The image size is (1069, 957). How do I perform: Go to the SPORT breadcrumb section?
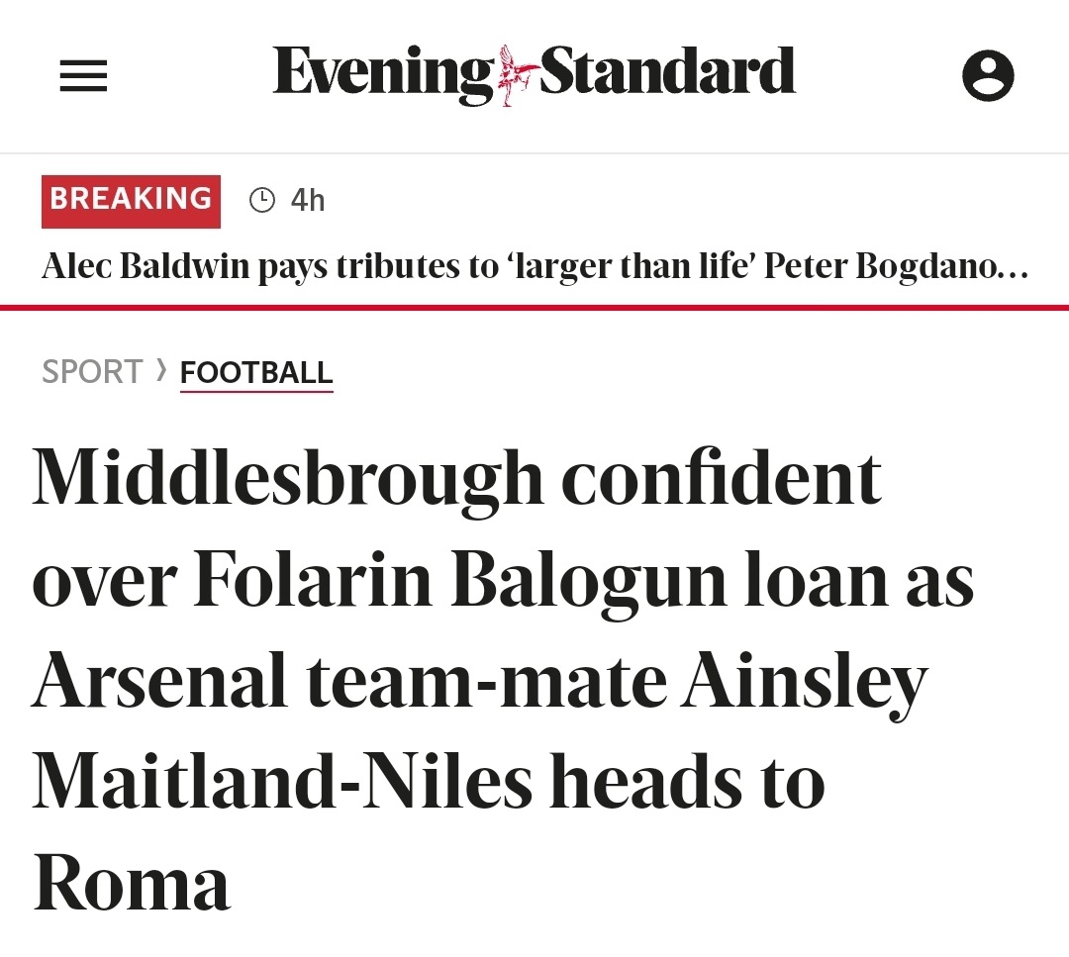[x=92, y=371]
